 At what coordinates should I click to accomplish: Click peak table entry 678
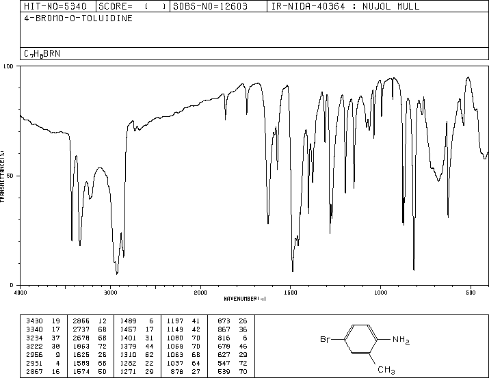[x=224, y=346]
